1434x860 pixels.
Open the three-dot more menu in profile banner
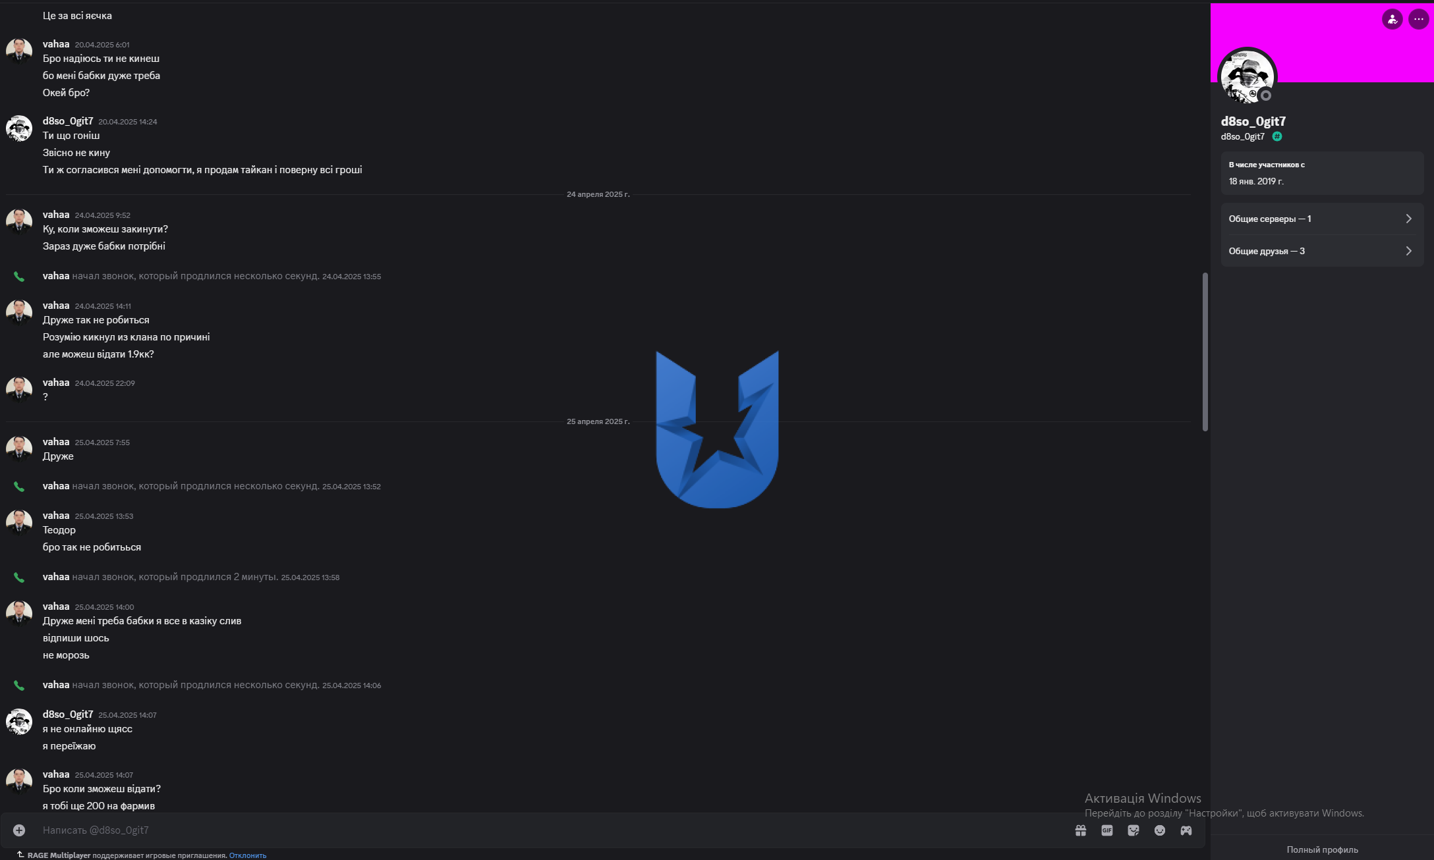1419,19
